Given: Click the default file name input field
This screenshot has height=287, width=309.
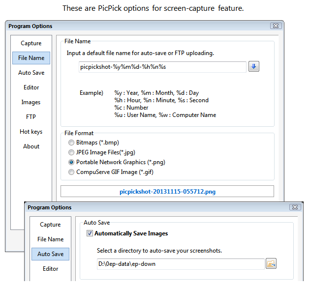Looking at the screenshot, I should click(x=162, y=67).
